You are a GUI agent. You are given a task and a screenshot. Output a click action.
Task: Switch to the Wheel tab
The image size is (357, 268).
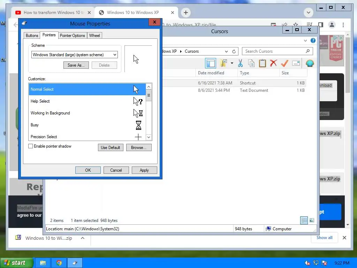point(94,36)
